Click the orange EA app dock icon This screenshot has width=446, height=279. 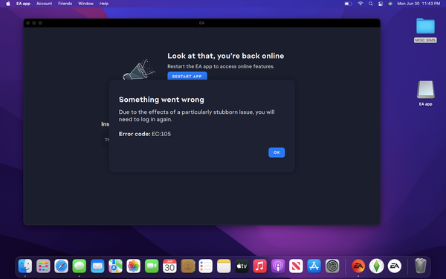pos(358,266)
